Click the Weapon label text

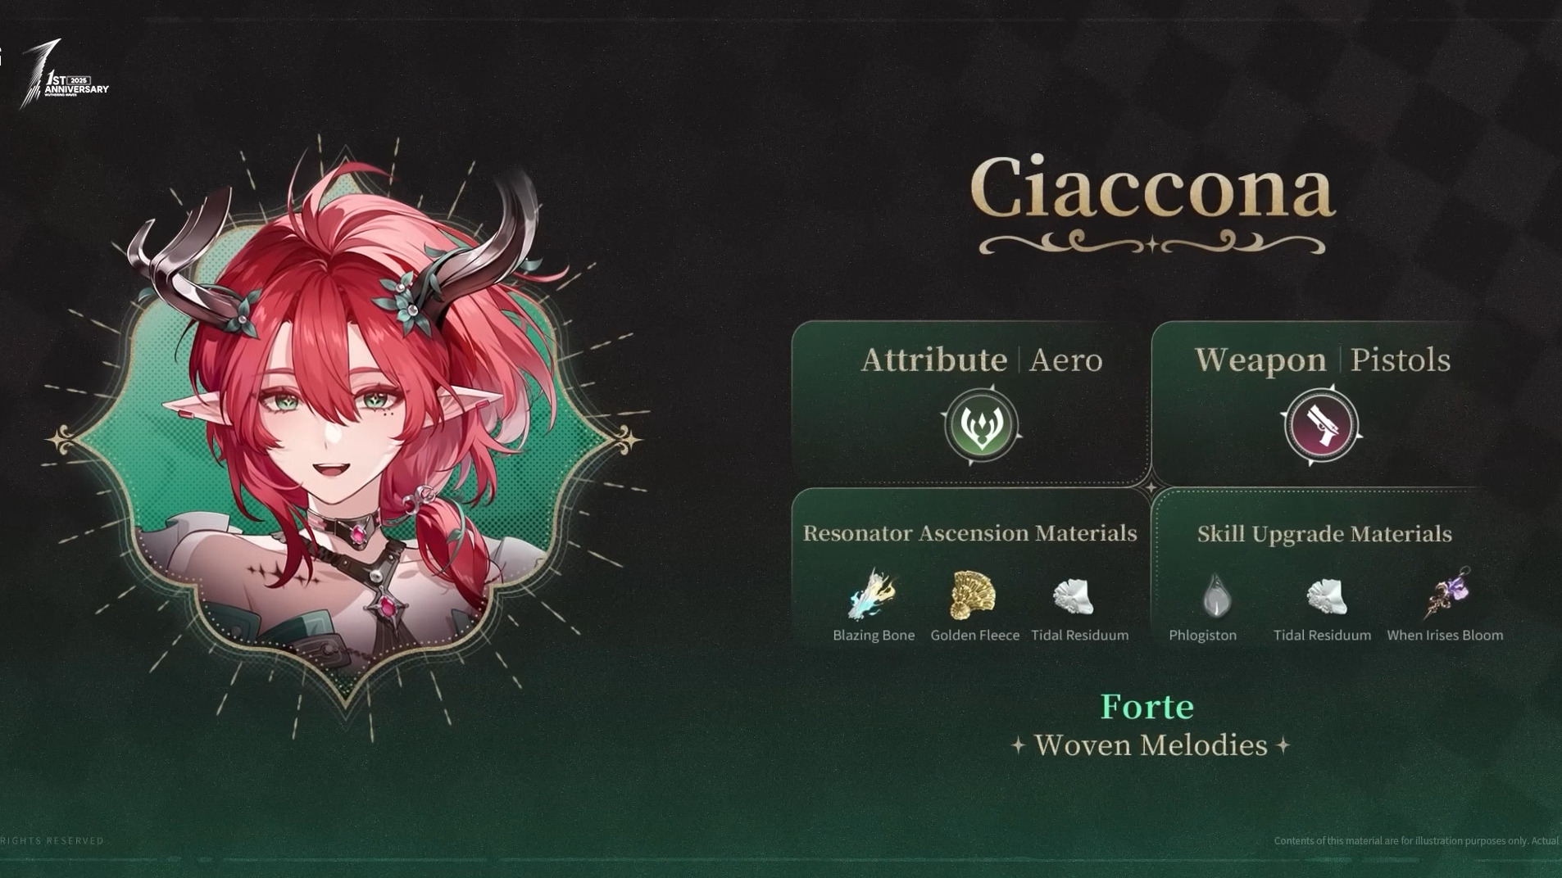(1260, 360)
